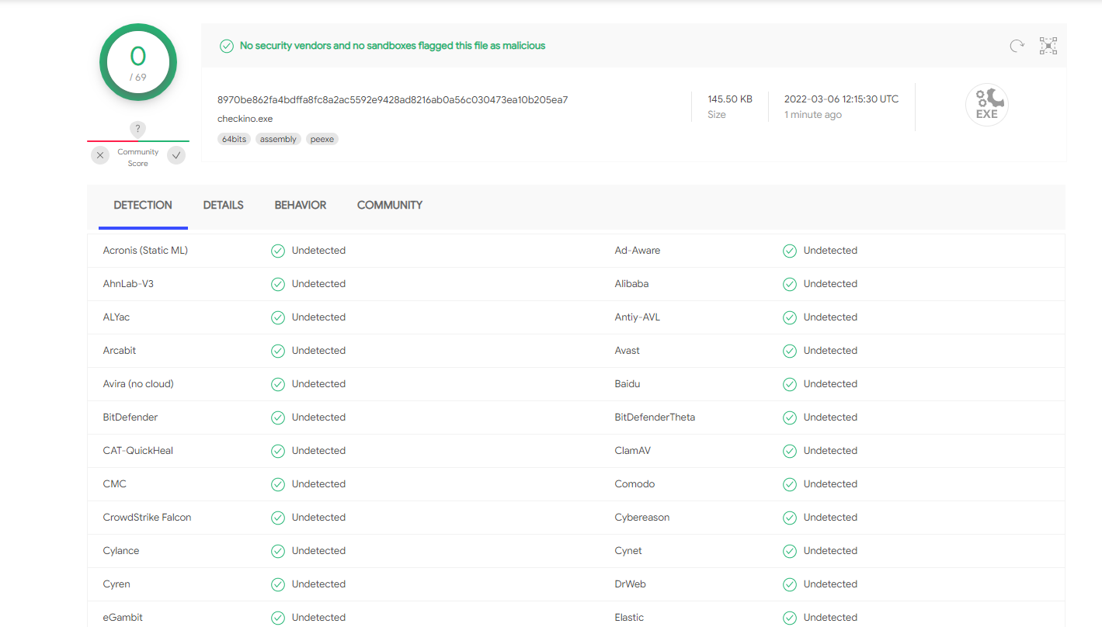Click the Baidu vendor name
This screenshot has width=1102, height=627.
[627, 384]
